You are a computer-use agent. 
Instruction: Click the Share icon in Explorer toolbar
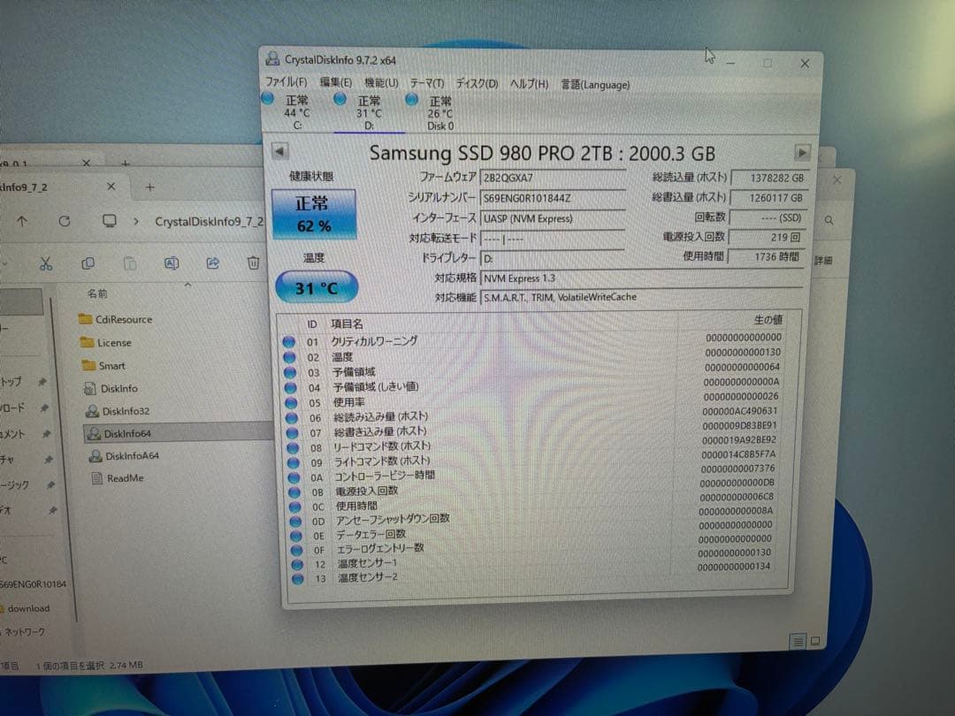[x=212, y=263]
